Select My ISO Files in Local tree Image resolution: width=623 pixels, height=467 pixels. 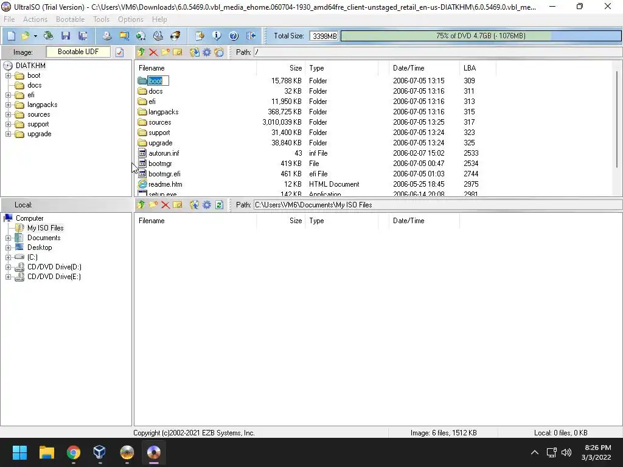click(45, 228)
